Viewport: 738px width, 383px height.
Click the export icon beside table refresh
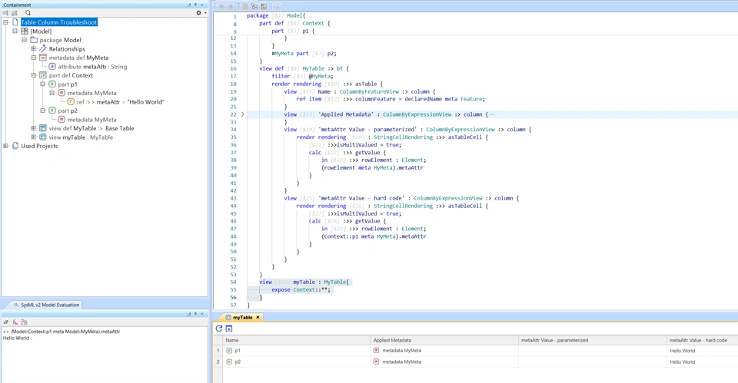(x=229, y=329)
